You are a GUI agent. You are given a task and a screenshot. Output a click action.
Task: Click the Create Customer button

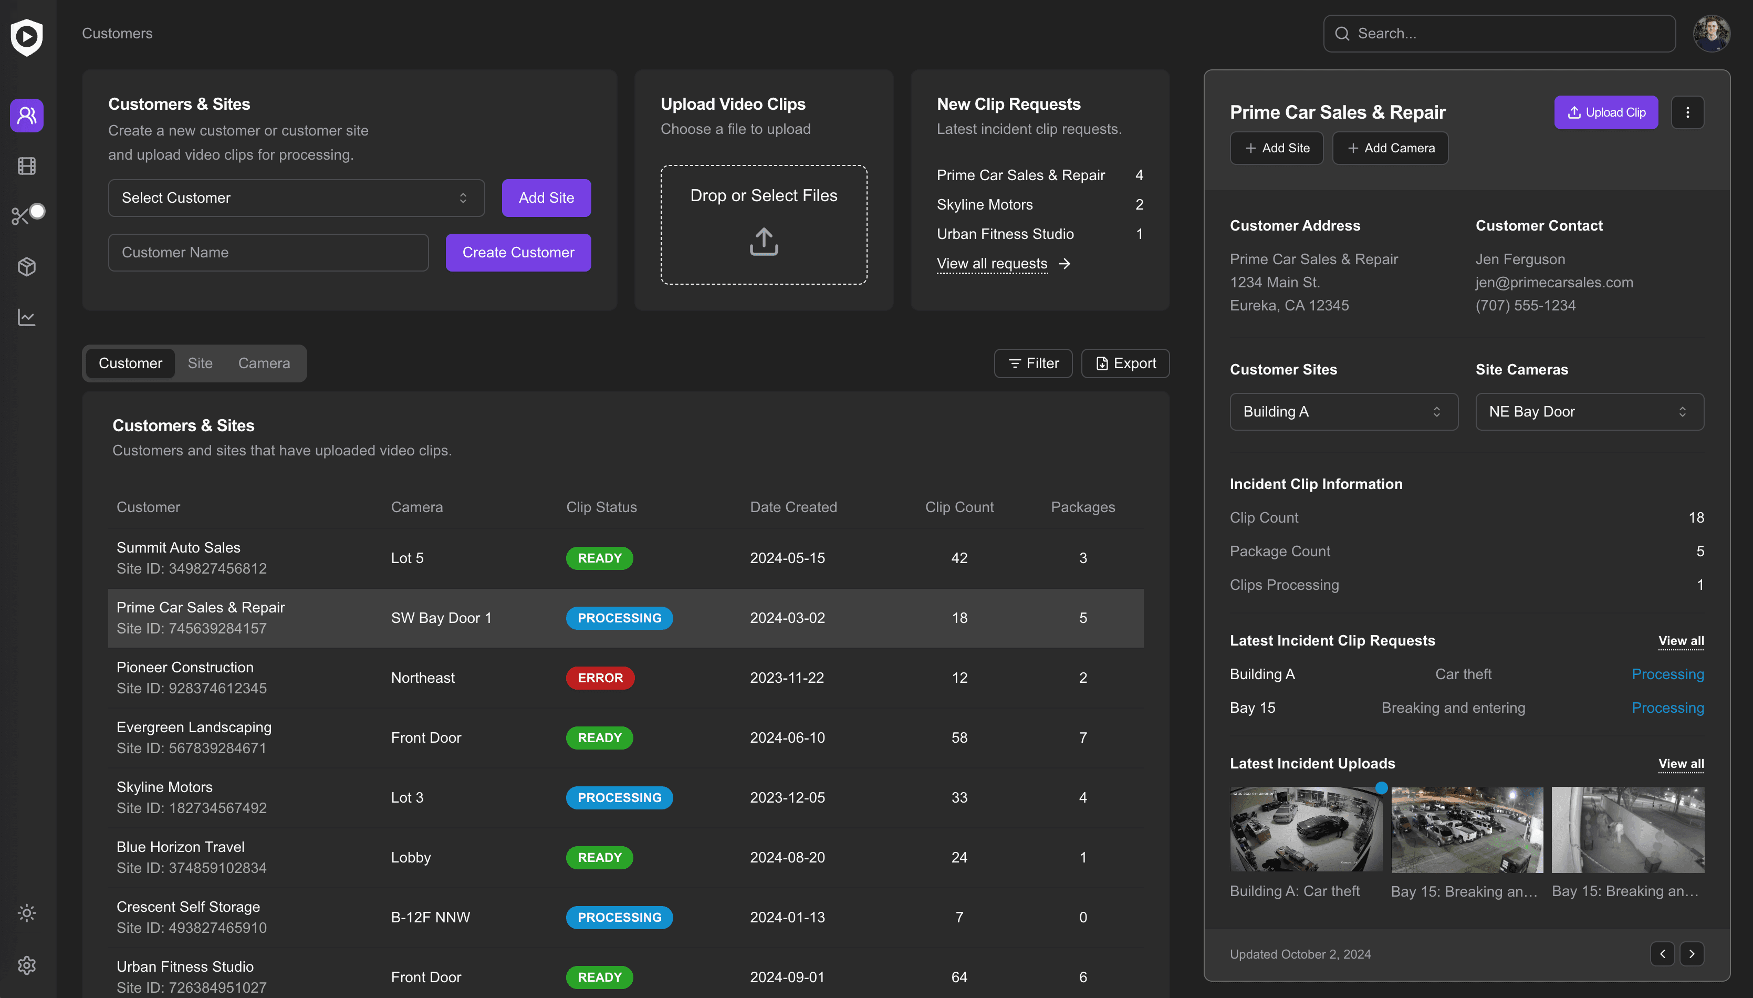click(x=518, y=252)
